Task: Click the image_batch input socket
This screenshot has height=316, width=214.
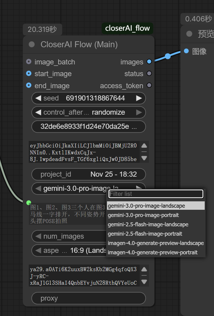Action: click(29, 62)
